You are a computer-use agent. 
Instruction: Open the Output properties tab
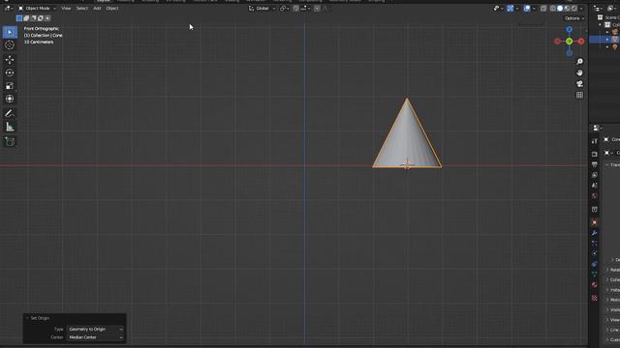point(594,164)
